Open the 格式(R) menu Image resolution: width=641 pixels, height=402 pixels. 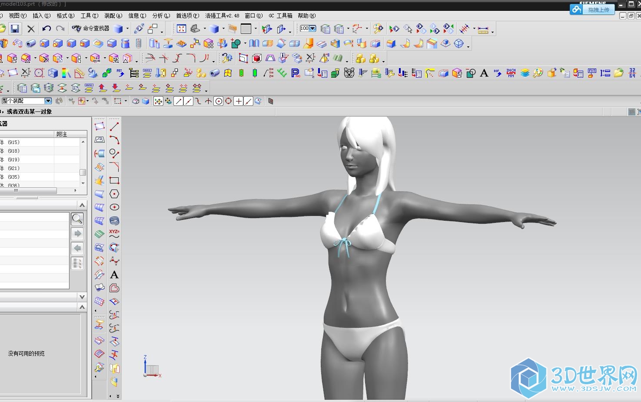(x=66, y=16)
